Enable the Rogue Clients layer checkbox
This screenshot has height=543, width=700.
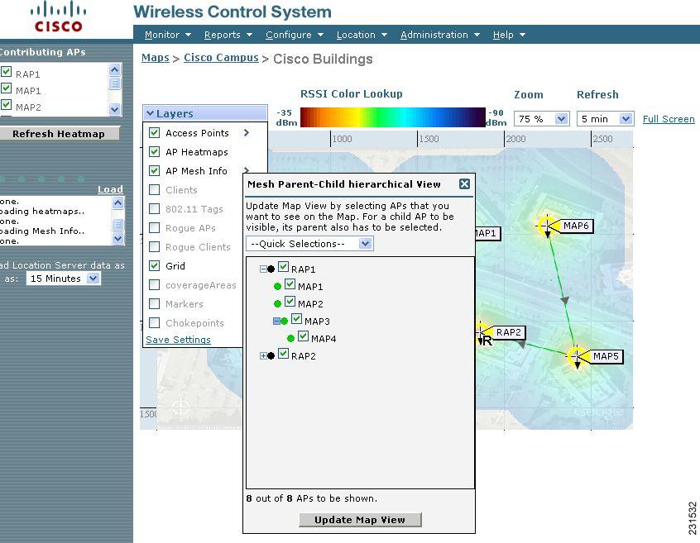coord(155,246)
